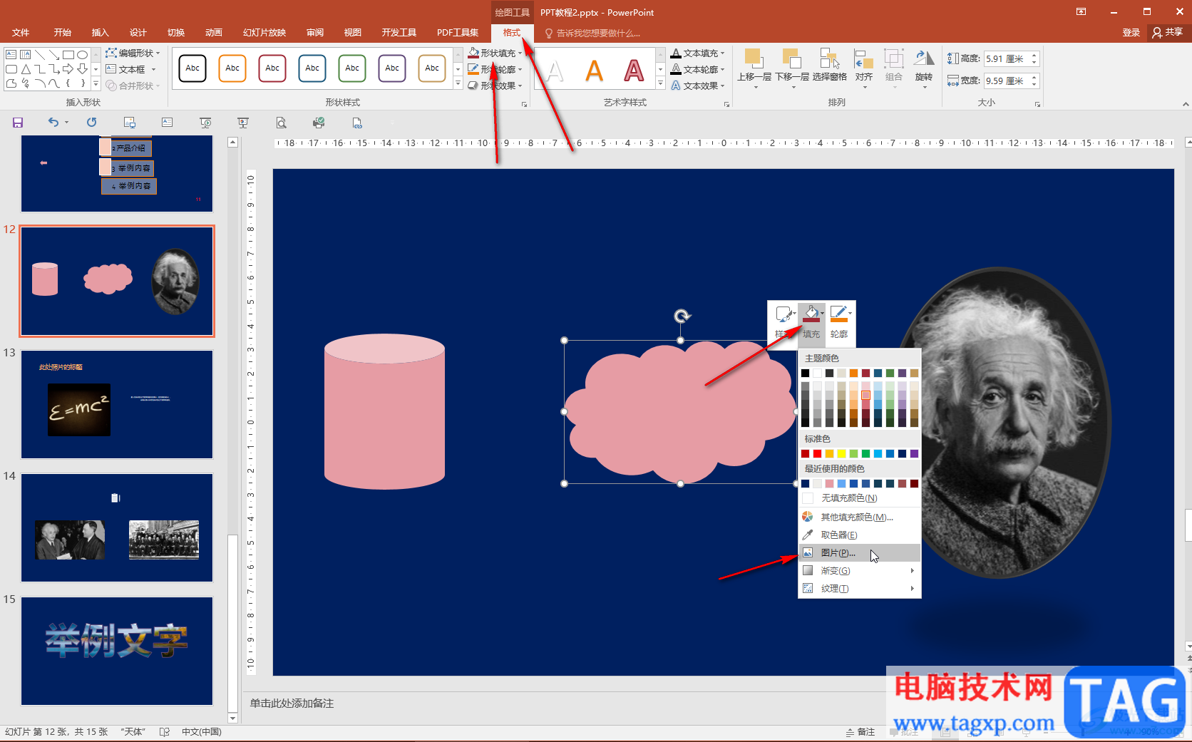Viewport: 1192px width, 742px height.
Task: Select the green outlined Abc shape style
Action: 352,68
